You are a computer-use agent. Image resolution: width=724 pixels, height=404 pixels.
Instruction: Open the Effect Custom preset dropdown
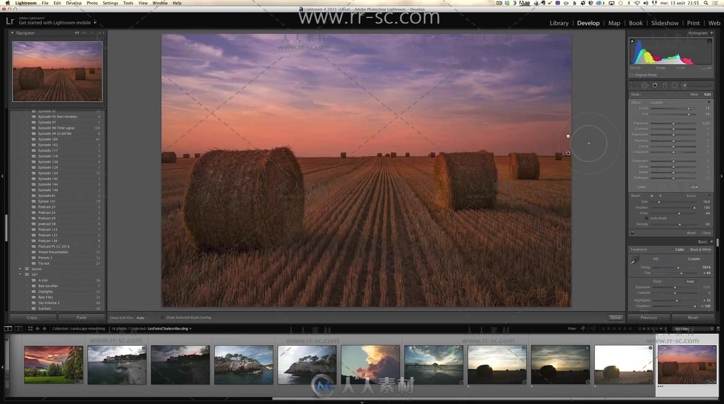click(x=657, y=103)
